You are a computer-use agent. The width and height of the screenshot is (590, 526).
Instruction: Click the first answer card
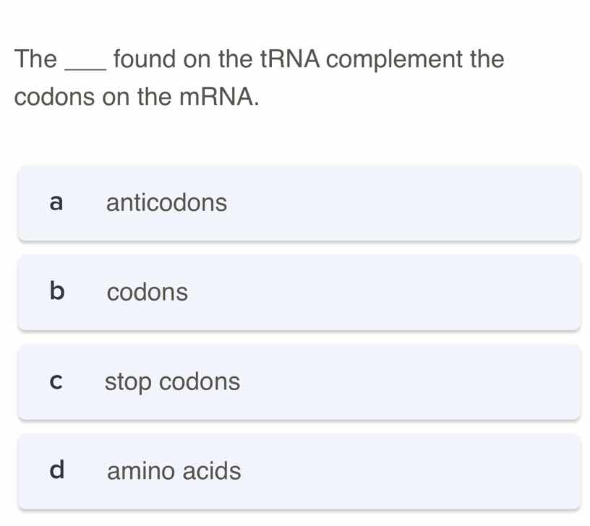point(299,203)
